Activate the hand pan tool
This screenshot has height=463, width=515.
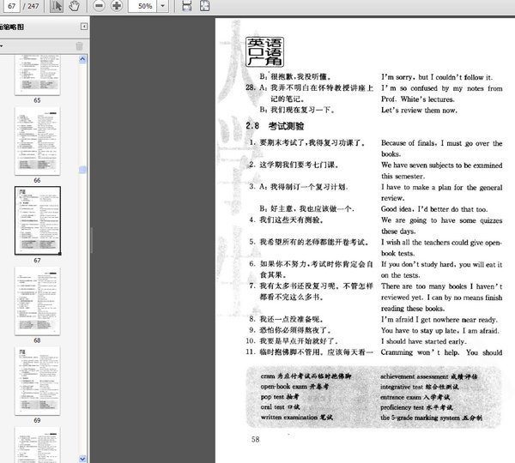pos(74,6)
